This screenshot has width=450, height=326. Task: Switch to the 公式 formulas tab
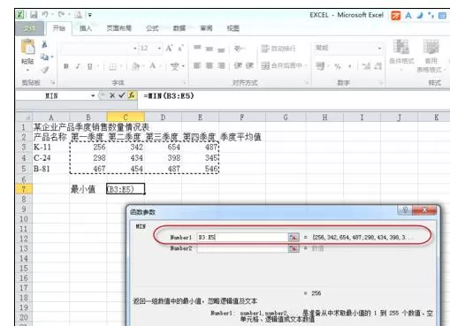pyautogui.click(x=152, y=28)
